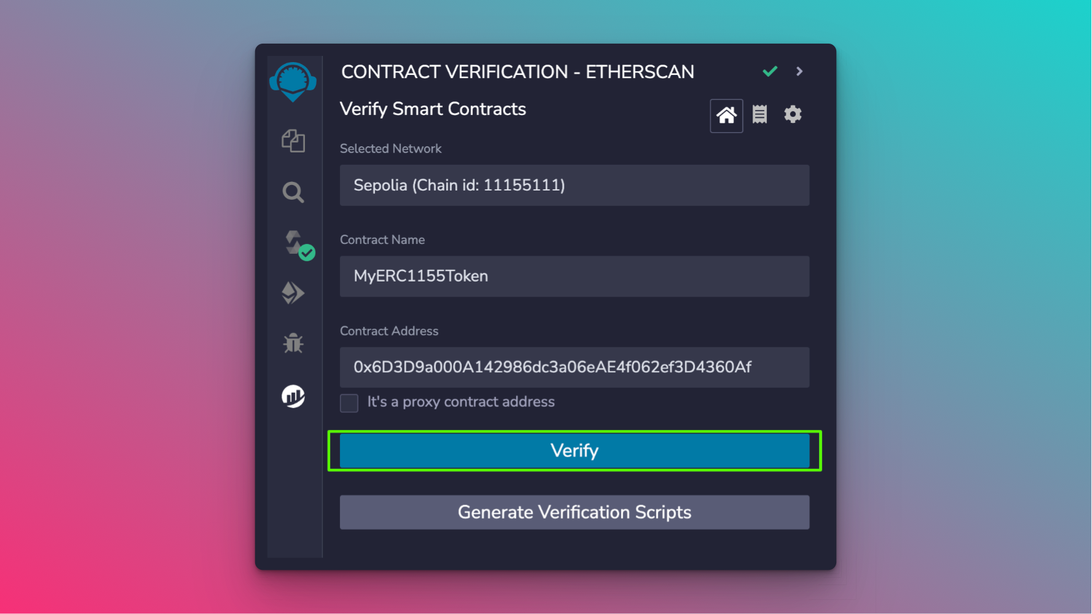This screenshot has height=614, width=1092.
Task: Focus the Contract Name field MyERC1155Token
Action: 574,276
